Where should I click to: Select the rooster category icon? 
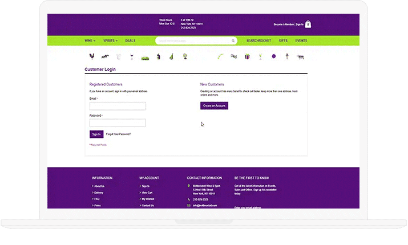(x=92, y=56)
